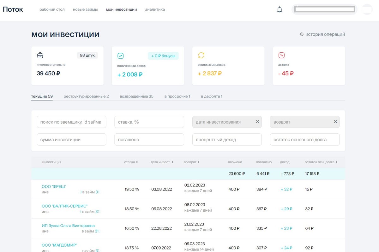Open the user account name field in header
The height and width of the screenshot is (252, 379).
(x=324, y=9)
